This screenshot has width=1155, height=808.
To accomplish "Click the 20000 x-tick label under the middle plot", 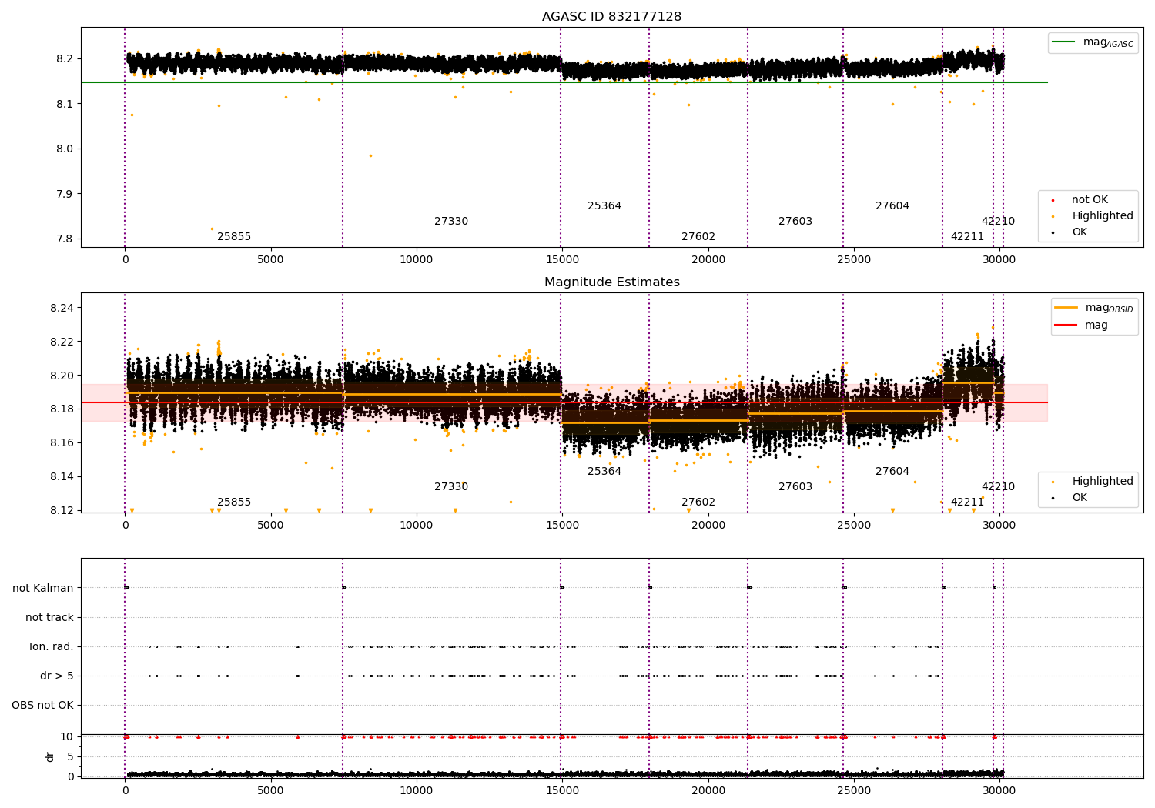I will 708,526.
